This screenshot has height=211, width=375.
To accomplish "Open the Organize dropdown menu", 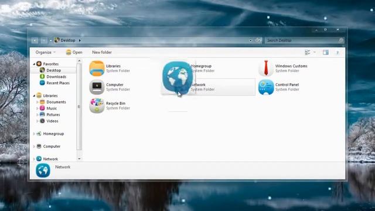I will click(45, 52).
